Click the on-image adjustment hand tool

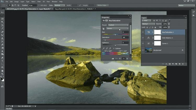click(x=103, y=28)
